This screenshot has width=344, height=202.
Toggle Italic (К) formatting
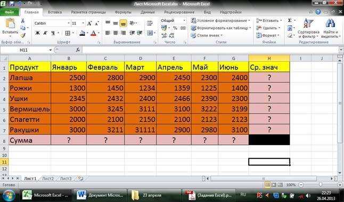(x=45, y=33)
